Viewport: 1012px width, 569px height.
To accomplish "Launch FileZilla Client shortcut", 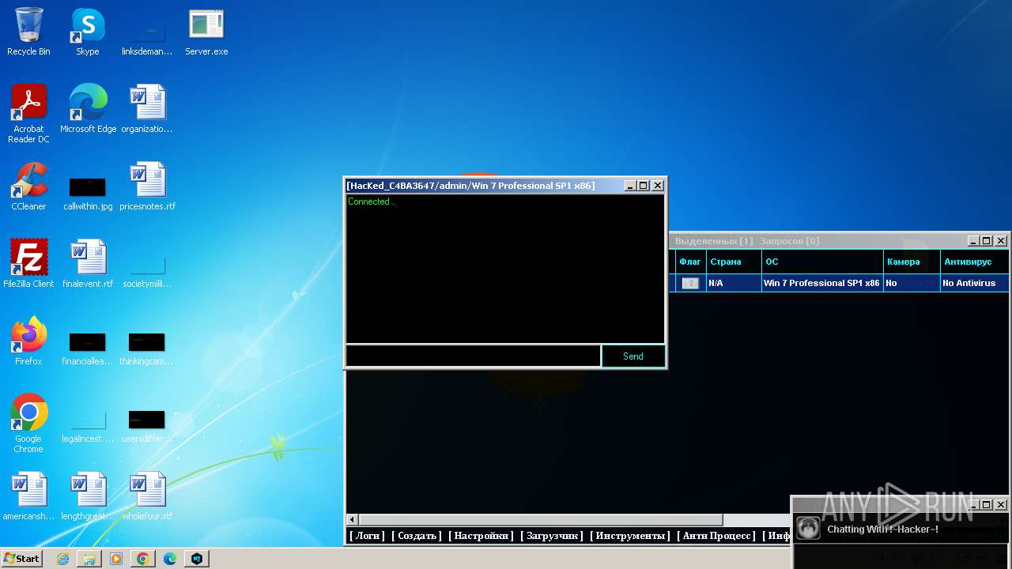I will [28, 264].
